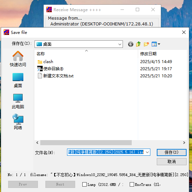Open the view menu icon

(x=156, y=44)
